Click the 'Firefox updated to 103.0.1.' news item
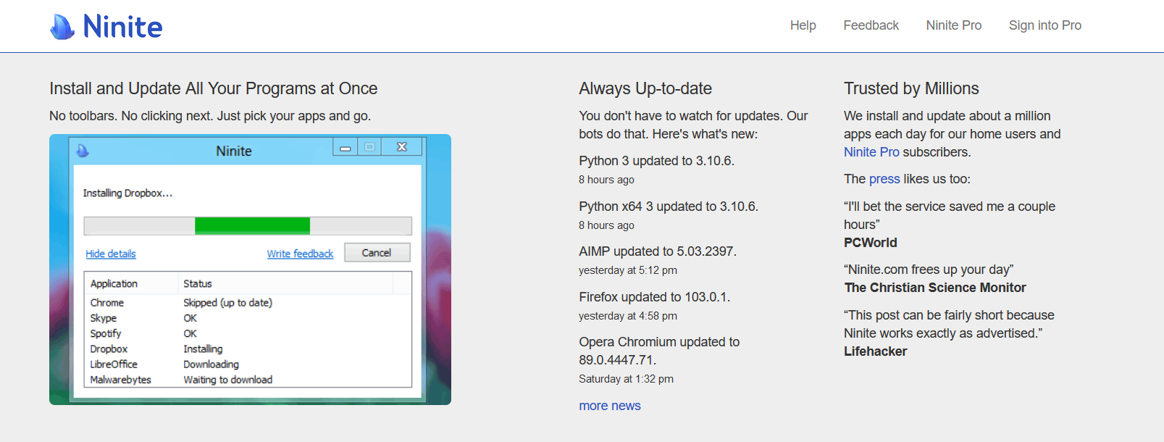Viewport: 1164px width, 442px height. click(655, 297)
